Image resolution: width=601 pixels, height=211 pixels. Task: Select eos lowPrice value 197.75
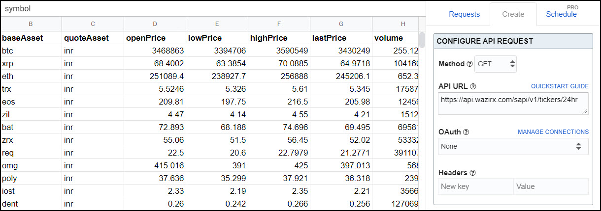pyautogui.click(x=217, y=102)
